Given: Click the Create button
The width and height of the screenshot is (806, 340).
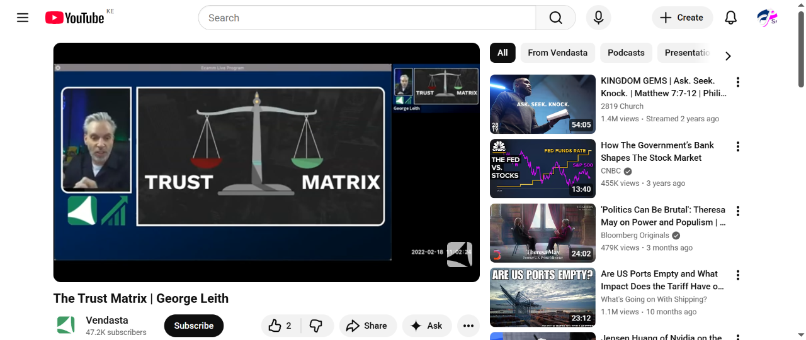Looking at the screenshot, I should (x=681, y=18).
